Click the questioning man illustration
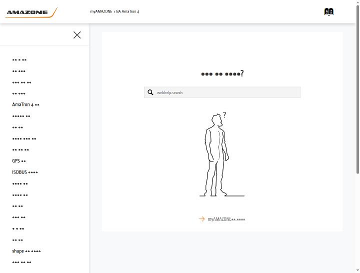The height and width of the screenshot is (273, 360). tap(222, 154)
